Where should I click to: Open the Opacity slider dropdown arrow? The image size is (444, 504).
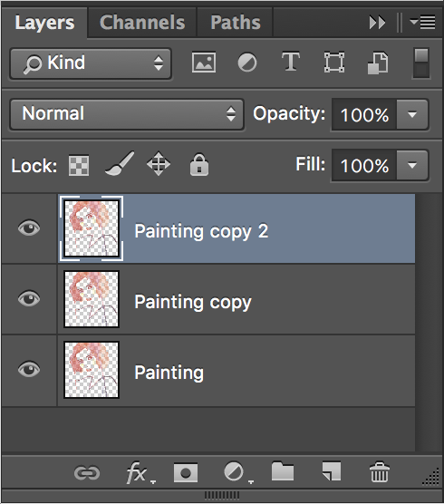tap(412, 114)
